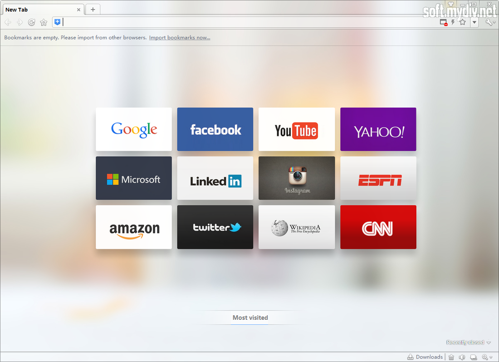Open the Google speed dial tile
The height and width of the screenshot is (362, 499).
tap(134, 129)
